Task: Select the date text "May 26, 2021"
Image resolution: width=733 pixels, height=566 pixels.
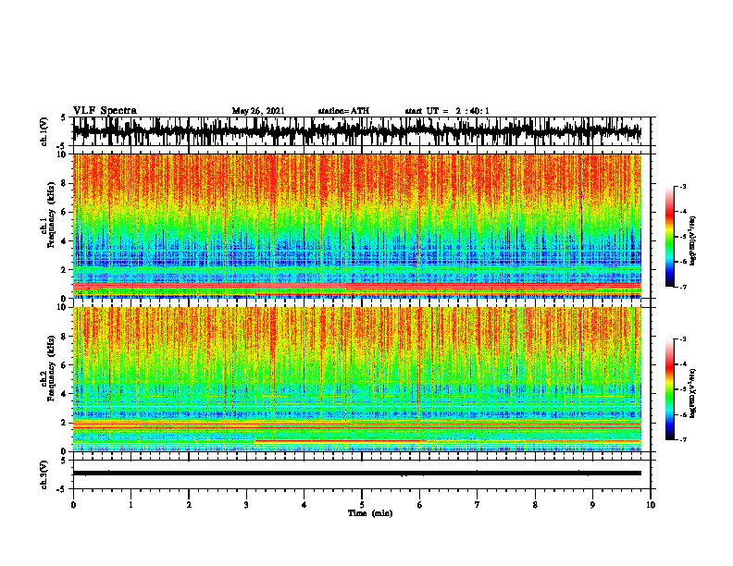Action: pyautogui.click(x=258, y=111)
